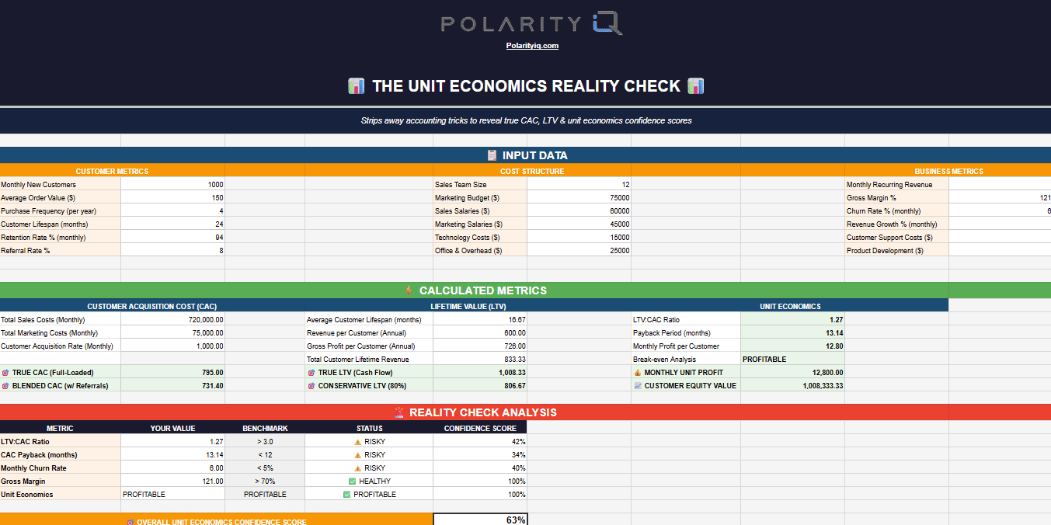Click the bar chart icon right of the title
This screenshot has width=1051, height=525.
[x=696, y=86]
